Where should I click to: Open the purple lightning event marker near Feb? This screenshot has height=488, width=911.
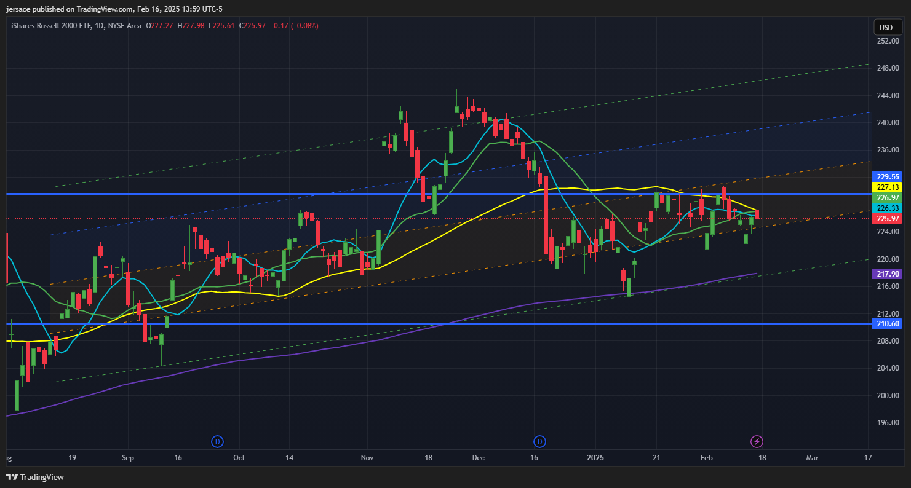[x=757, y=441]
